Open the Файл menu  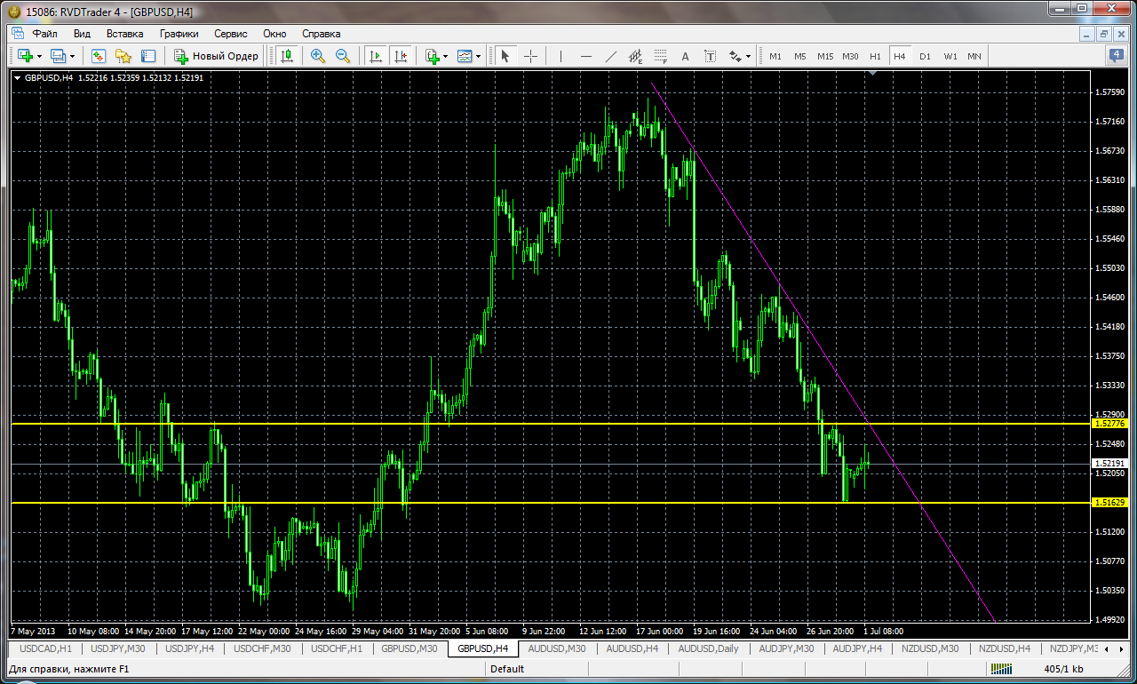(44, 34)
